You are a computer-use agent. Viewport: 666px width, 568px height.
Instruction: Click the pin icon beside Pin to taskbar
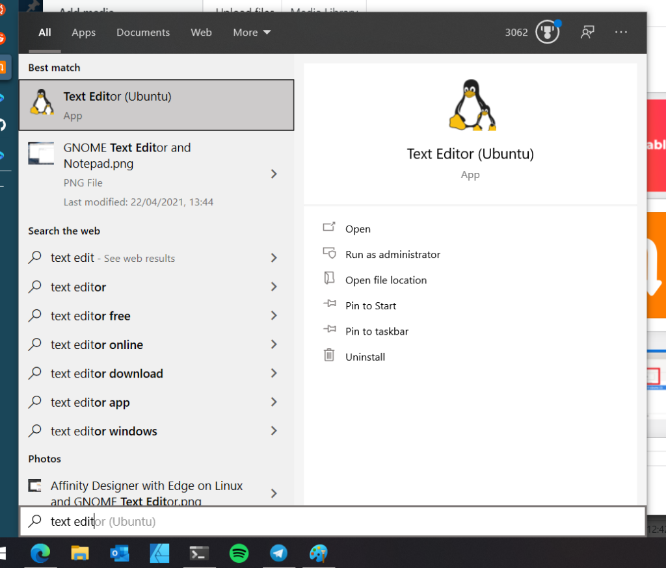[330, 329]
